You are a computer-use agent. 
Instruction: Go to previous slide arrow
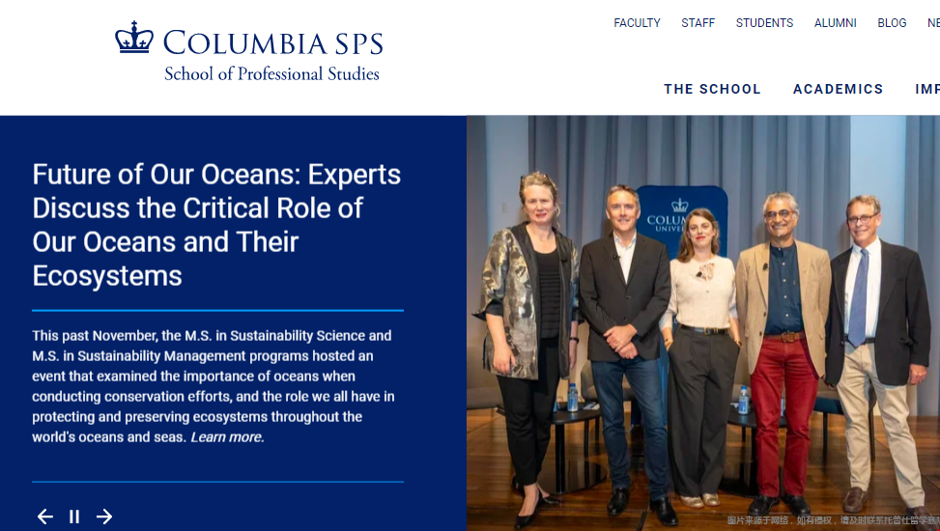45,516
